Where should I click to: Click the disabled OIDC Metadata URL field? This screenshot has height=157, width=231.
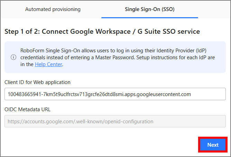(115, 122)
